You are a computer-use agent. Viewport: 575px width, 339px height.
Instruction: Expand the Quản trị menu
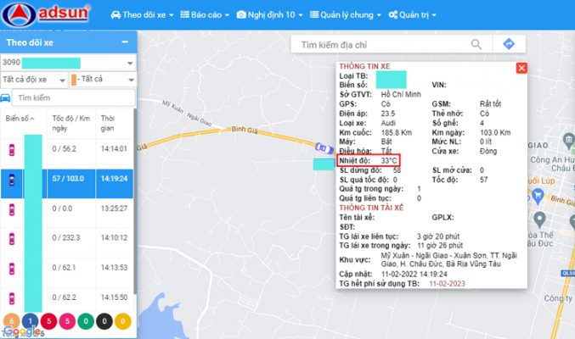tap(409, 15)
